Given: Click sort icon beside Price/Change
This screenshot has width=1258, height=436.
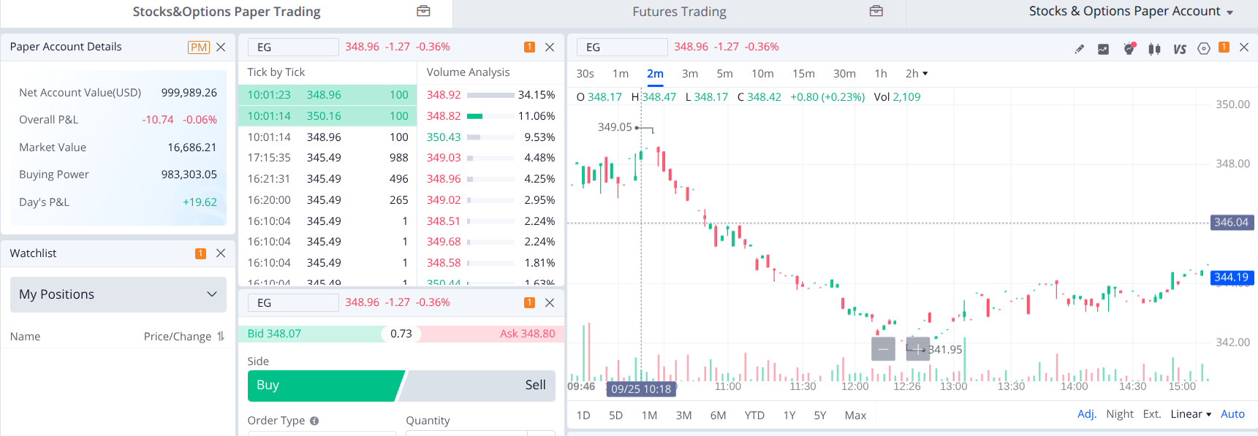Looking at the screenshot, I should [221, 337].
